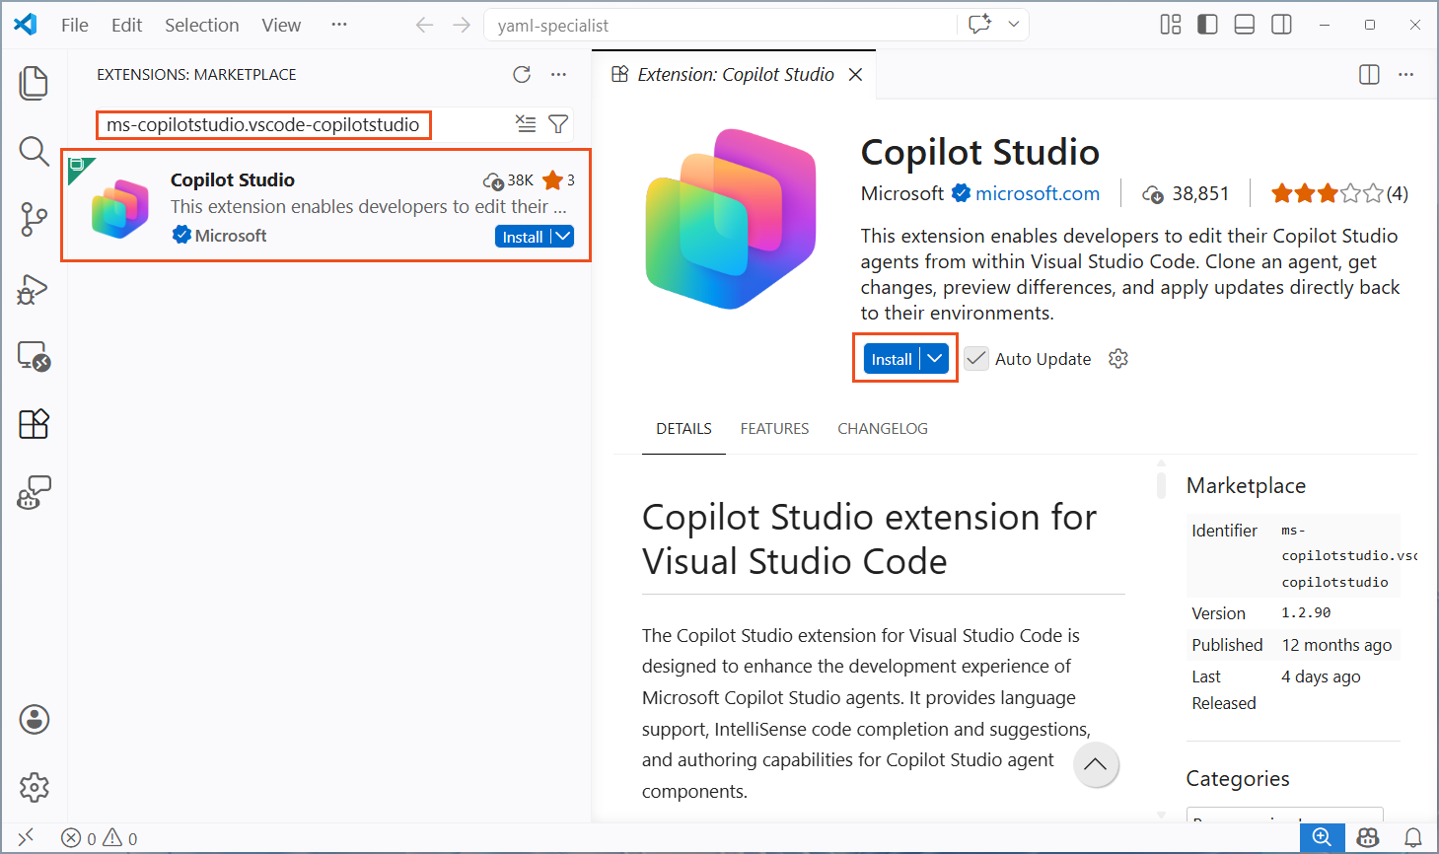Open the Explorer view in the activity bar
Viewport: 1439px width, 854px height.
click(x=34, y=83)
